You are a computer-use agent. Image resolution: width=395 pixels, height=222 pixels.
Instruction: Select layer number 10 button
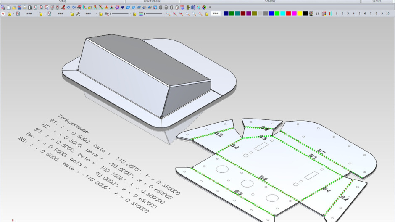coord(387,13)
